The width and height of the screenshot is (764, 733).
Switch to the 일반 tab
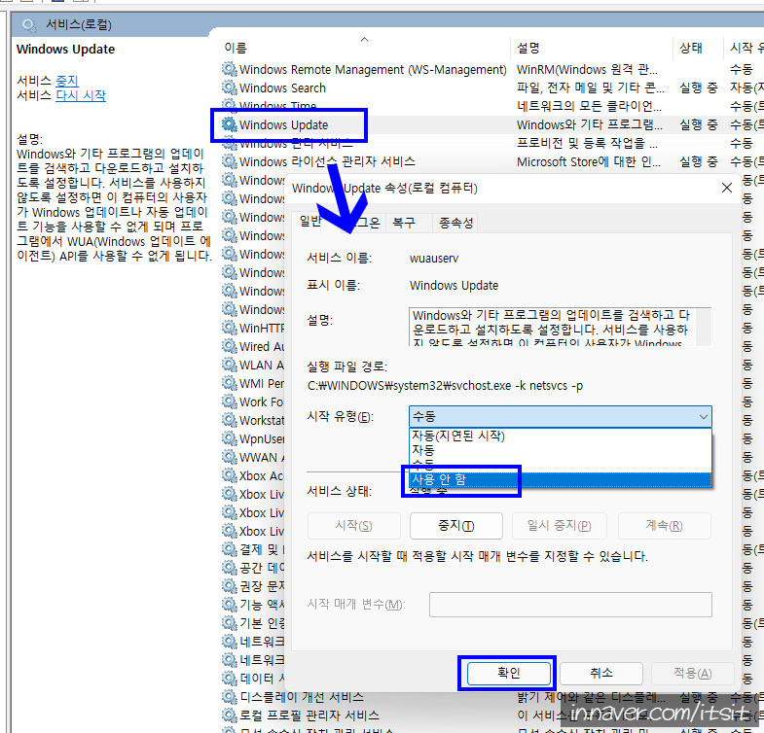[x=310, y=222]
